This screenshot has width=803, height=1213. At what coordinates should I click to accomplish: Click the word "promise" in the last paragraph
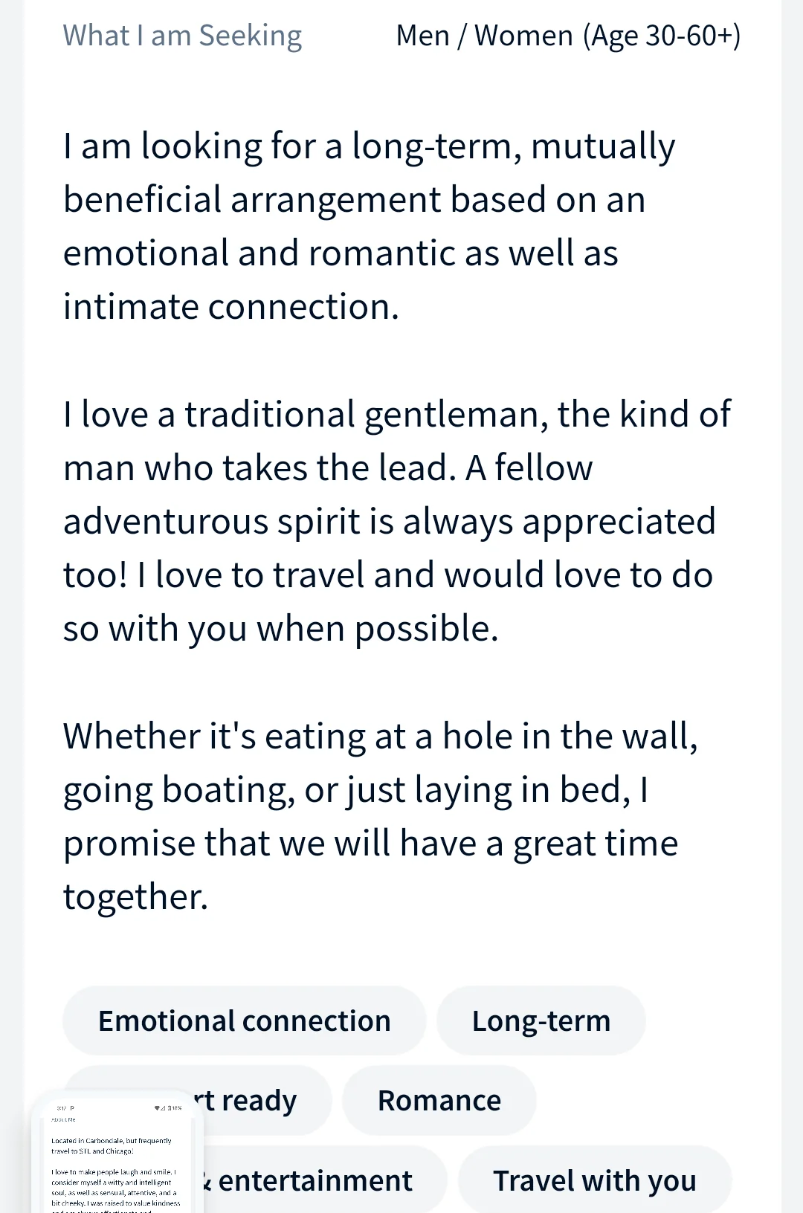point(128,844)
